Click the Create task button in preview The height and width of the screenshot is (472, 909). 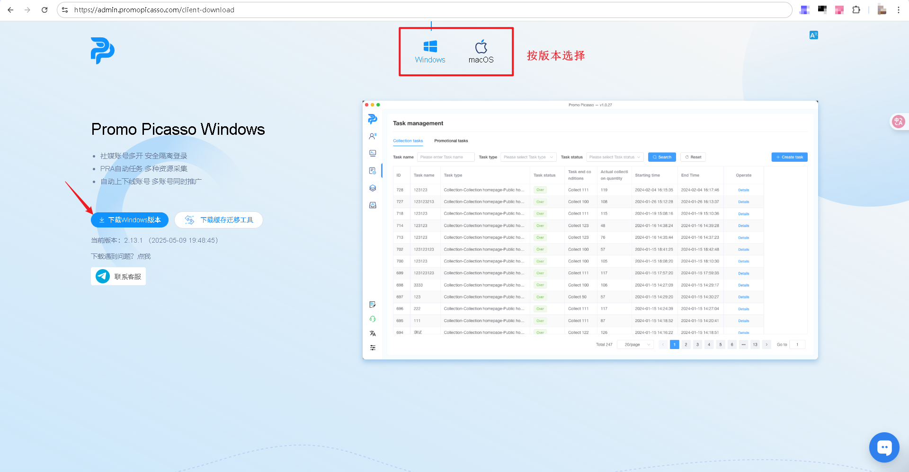(x=789, y=157)
